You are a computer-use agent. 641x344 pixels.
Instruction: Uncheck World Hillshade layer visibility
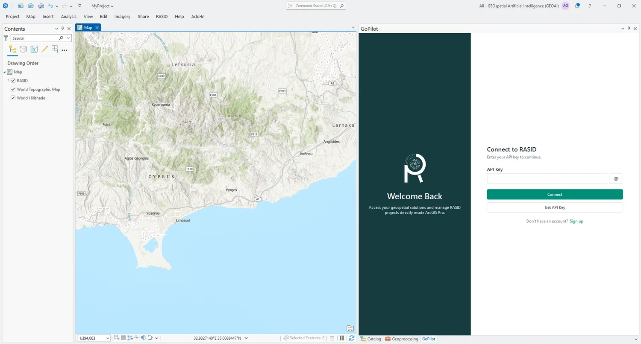13,98
